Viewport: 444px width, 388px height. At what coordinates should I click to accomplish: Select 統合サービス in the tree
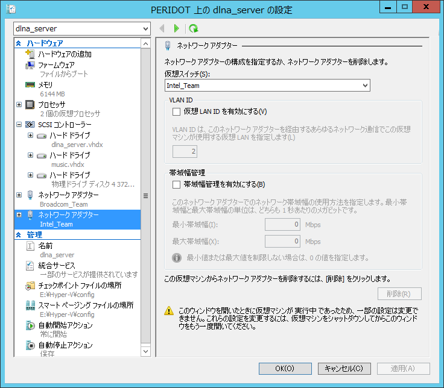coord(57,266)
